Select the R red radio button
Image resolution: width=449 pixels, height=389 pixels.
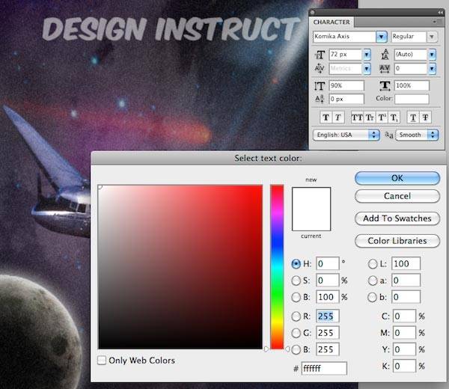pos(296,316)
